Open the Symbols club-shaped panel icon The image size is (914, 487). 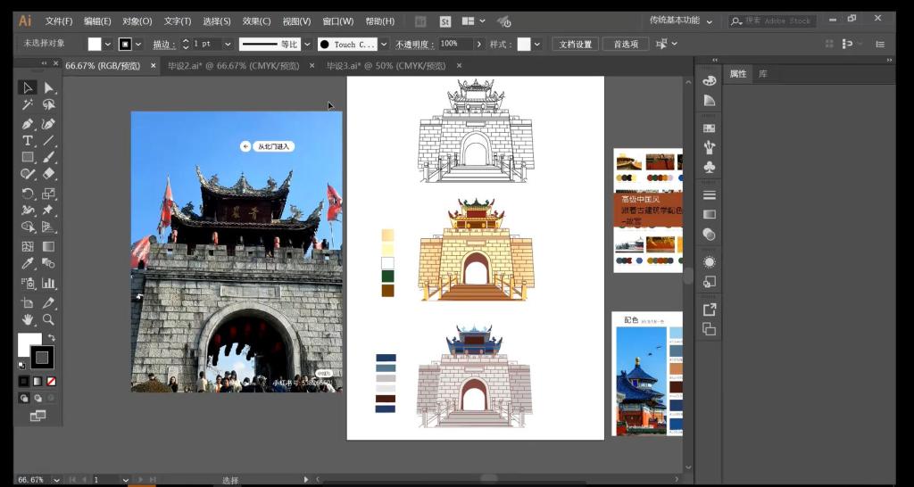pos(710,167)
